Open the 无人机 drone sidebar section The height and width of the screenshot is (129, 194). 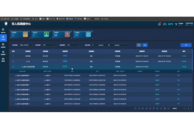click(x=3, y=38)
